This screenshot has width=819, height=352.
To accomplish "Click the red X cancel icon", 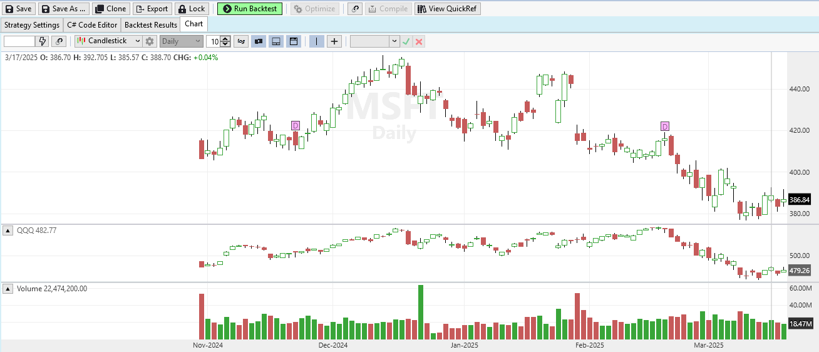I will (419, 41).
